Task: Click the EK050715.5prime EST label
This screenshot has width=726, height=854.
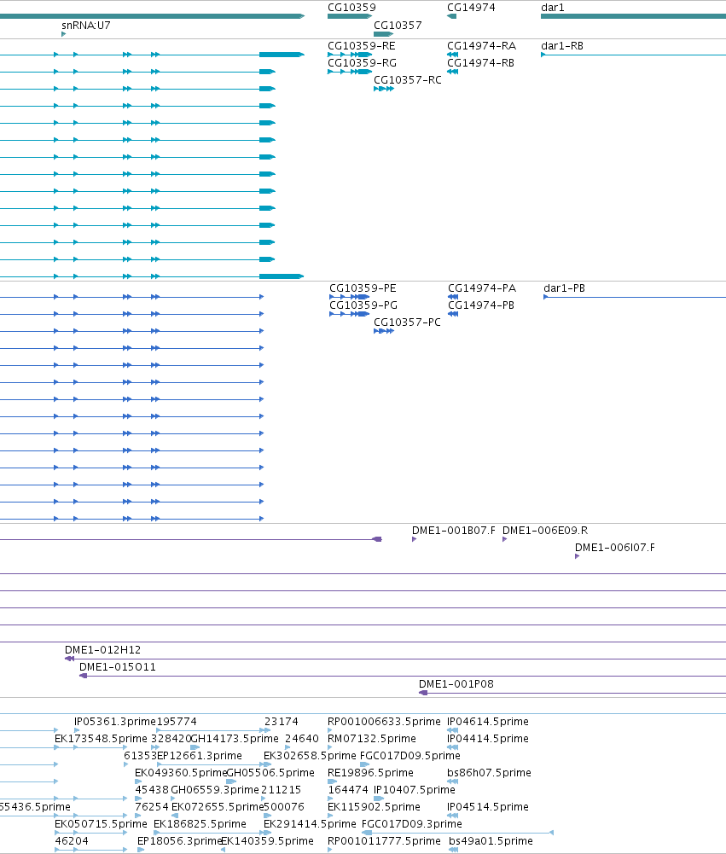Action: [101, 824]
